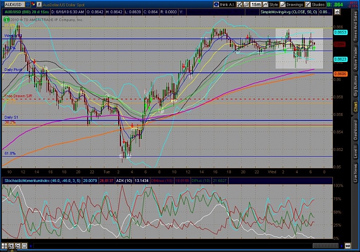Click the Free Drawn S/R label
The height and width of the screenshot is (252, 360).
pos(18,96)
